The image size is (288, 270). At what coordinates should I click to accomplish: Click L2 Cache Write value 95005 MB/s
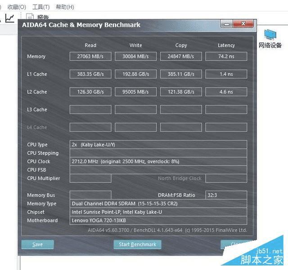[135, 92]
